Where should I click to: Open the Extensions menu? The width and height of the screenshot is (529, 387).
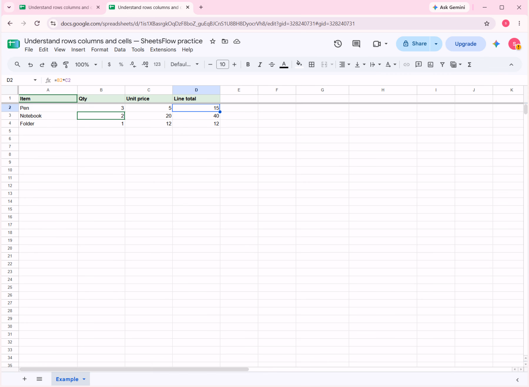click(x=163, y=50)
